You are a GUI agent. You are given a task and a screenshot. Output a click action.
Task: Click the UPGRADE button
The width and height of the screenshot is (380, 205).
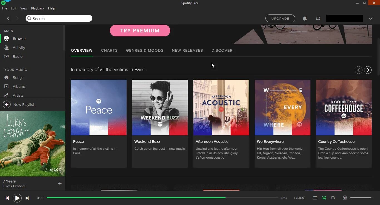pos(280,18)
